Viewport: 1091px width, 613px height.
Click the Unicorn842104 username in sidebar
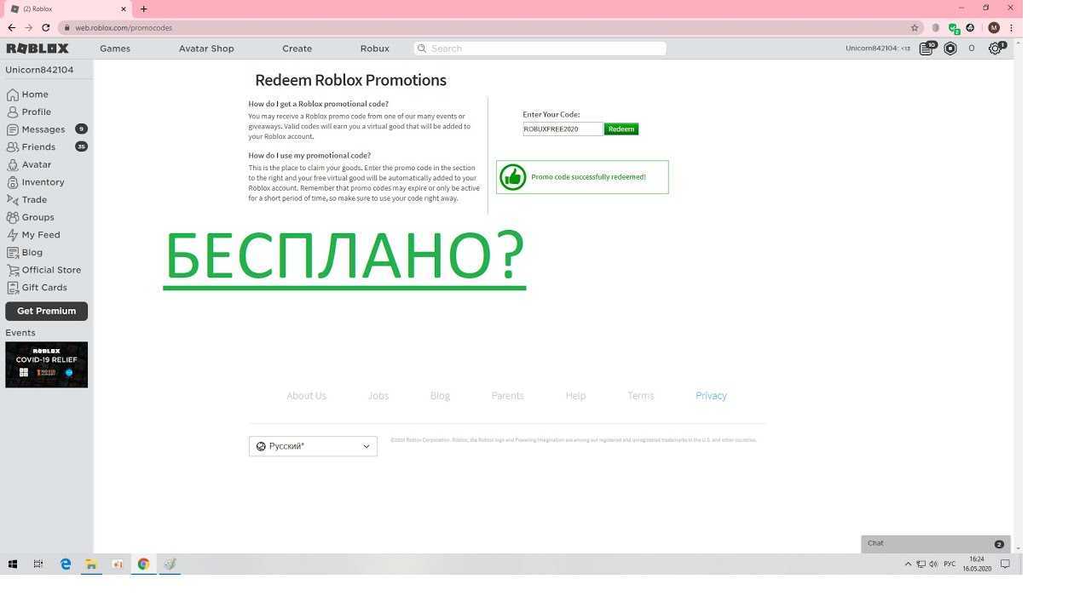coord(39,70)
